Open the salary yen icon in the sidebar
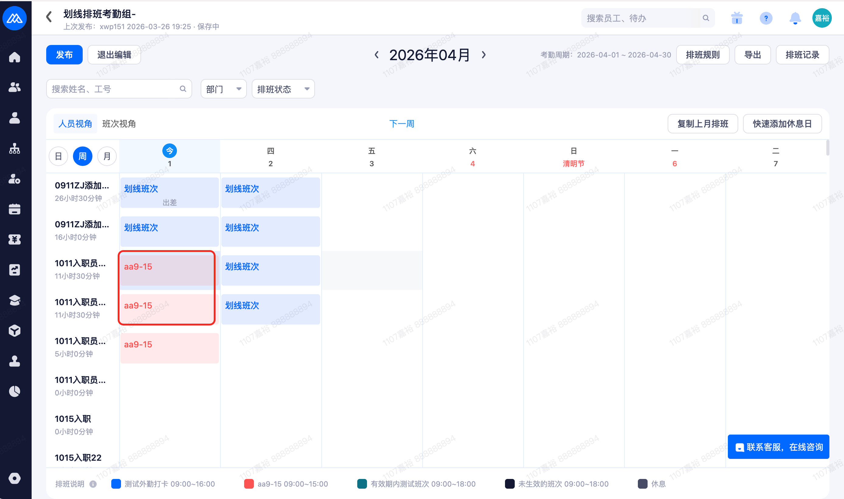 tap(15, 239)
